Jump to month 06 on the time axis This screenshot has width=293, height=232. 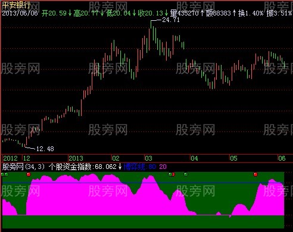coord(282,158)
